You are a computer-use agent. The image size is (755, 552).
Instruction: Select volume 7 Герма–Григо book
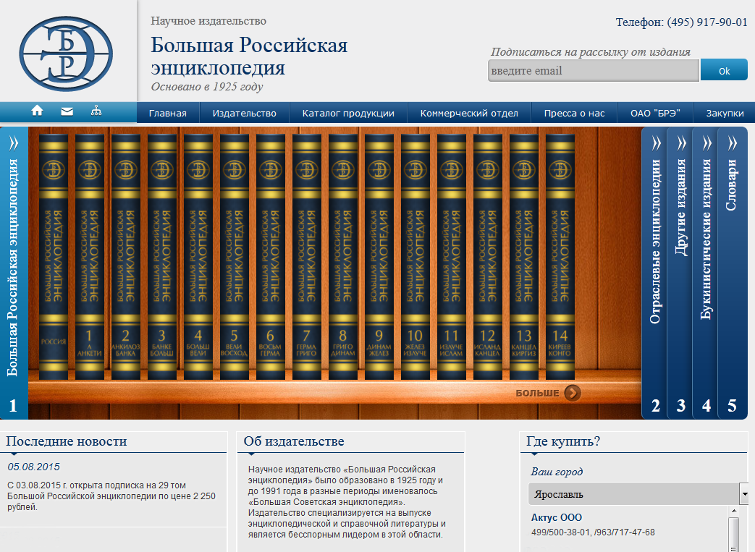click(x=307, y=257)
